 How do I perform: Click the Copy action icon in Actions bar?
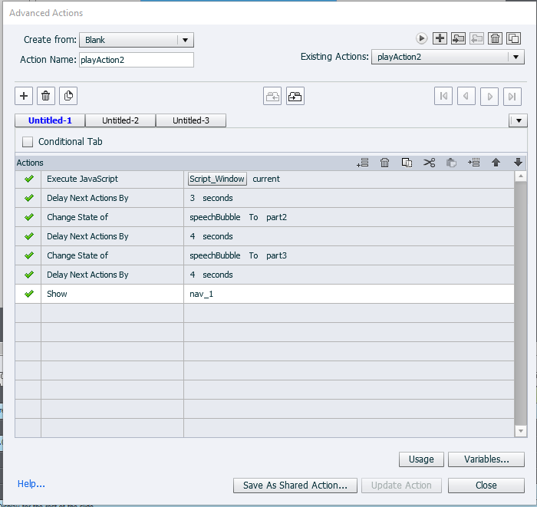click(407, 163)
